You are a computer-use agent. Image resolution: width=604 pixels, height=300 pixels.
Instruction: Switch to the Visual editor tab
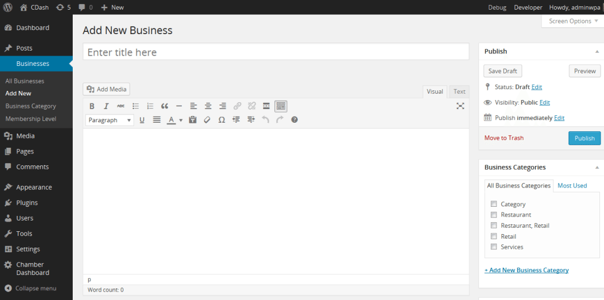pos(435,91)
